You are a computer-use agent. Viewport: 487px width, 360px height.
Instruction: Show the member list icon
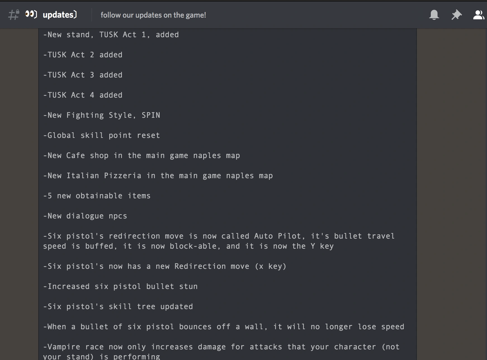(x=478, y=15)
